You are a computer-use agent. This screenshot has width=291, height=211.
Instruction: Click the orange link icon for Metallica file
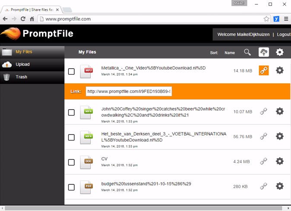coord(264,70)
